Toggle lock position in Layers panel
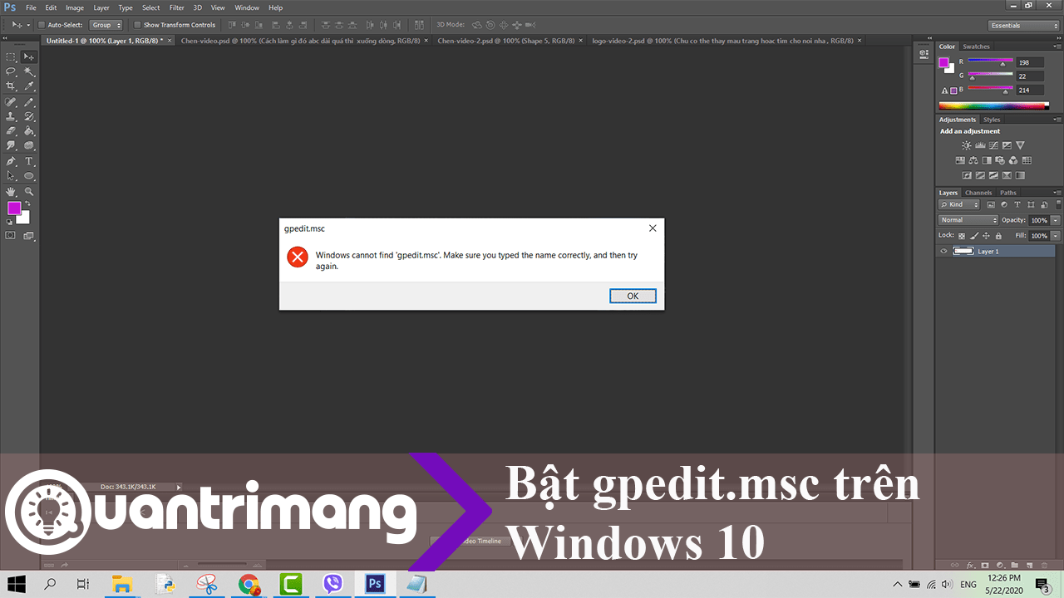This screenshot has width=1064, height=598. (987, 236)
